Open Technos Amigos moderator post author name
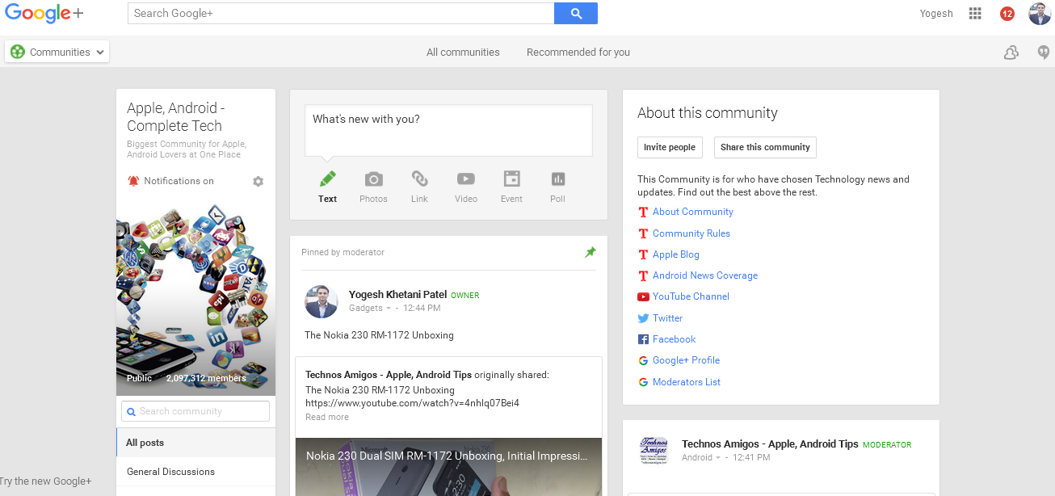Image resolution: width=1055 pixels, height=496 pixels. click(770, 444)
